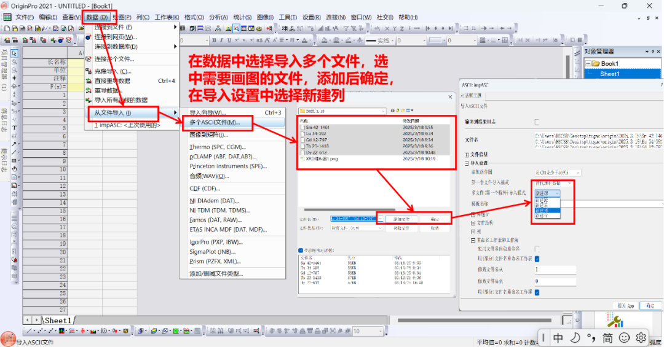Toggle rename worksheet with partial filename checkbox
The height and width of the screenshot is (347, 664).
coord(537,259)
